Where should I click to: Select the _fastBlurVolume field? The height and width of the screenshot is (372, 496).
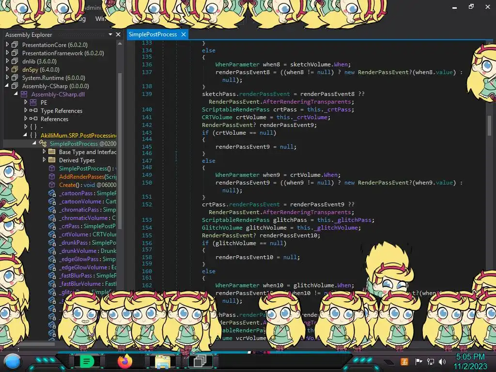point(88,283)
